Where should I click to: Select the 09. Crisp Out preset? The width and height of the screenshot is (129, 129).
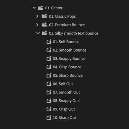click(64, 109)
